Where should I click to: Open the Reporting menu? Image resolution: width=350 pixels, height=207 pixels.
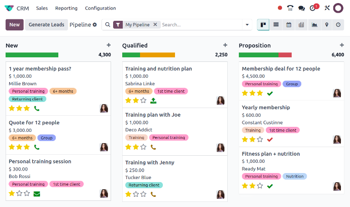66,8
